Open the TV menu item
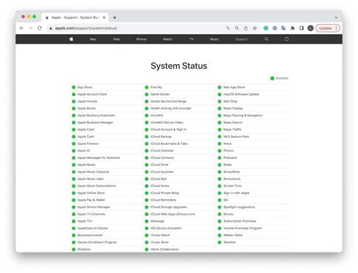This screenshot has height=273, width=358. point(191,39)
